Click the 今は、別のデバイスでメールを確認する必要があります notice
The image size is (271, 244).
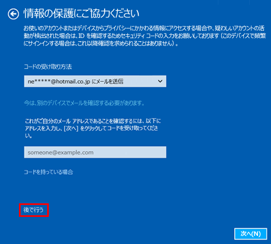tap(84, 103)
